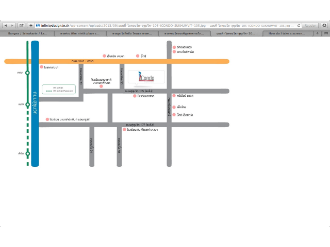Click the browser Back arrow button
The width and height of the screenshot is (330, 247).
point(6,25)
